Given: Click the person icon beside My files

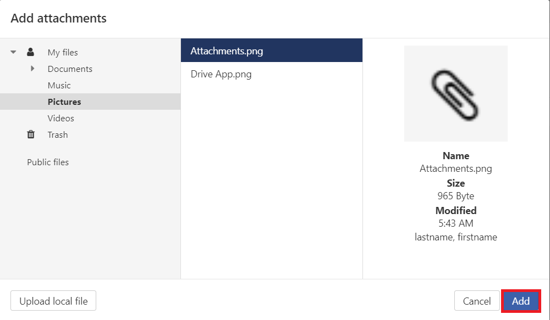Looking at the screenshot, I should click(x=31, y=52).
